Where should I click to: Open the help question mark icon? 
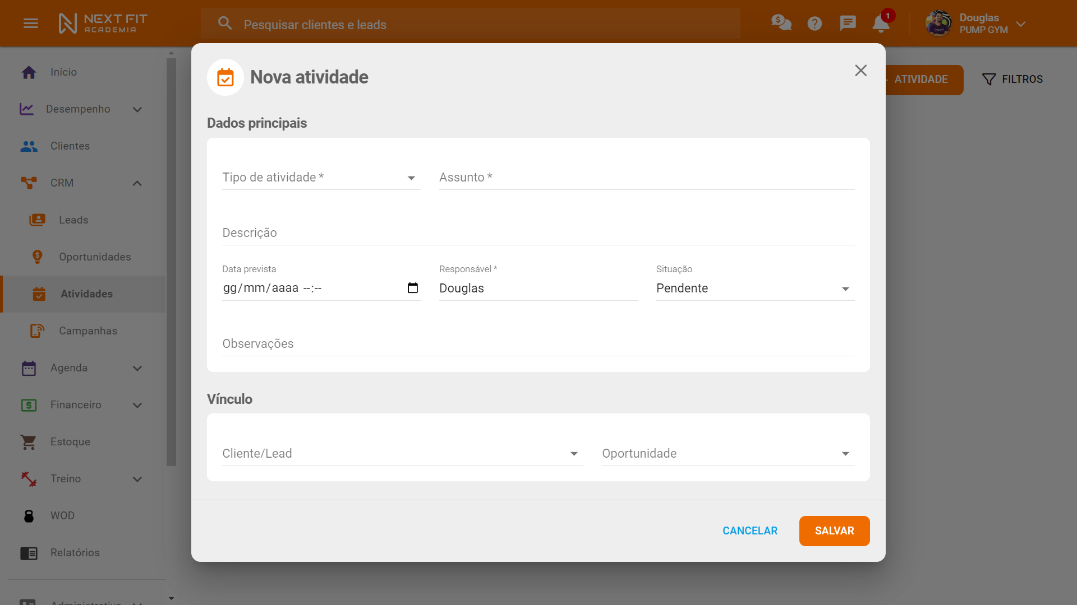814,24
